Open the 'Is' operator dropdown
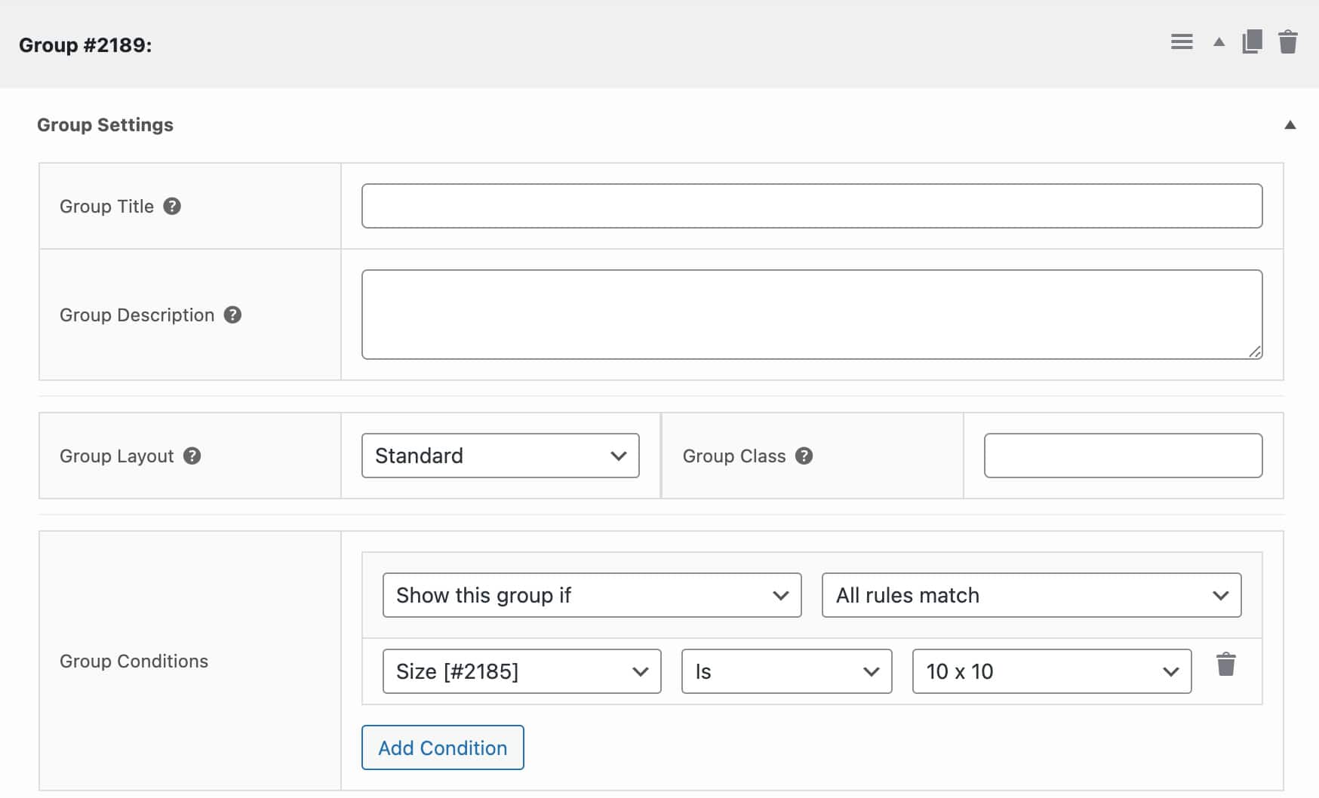Screen dimensions: 1319x798 (x=786, y=671)
